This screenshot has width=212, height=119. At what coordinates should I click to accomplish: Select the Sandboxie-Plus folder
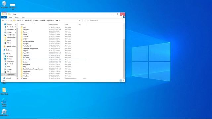(x=53, y=60)
